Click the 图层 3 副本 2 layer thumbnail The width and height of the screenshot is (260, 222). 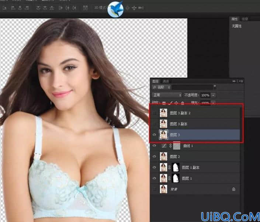point(163,113)
